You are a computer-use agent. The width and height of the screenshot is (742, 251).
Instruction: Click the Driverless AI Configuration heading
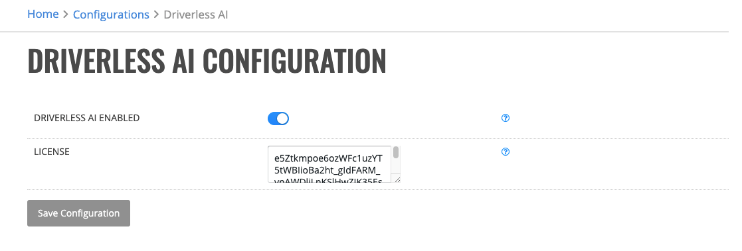(207, 60)
